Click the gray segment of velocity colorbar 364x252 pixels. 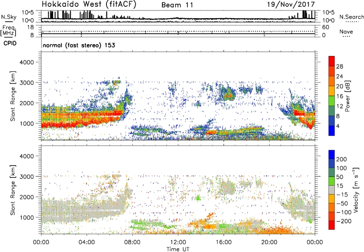point(332,190)
